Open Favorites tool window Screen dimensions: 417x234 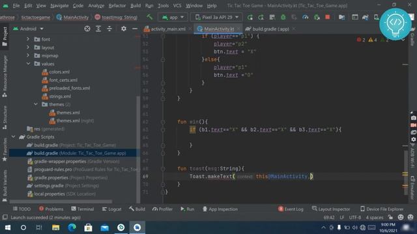5,149
